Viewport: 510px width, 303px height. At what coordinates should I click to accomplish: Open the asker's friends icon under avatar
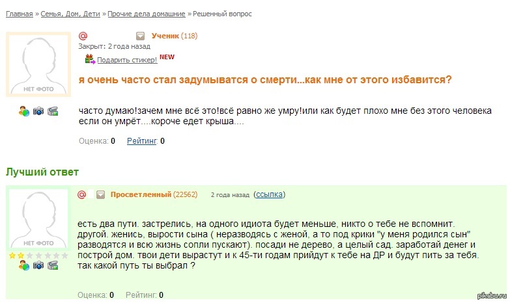pyautogui.click(x=24, y=111)
